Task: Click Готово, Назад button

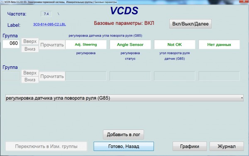Action: 124,146
